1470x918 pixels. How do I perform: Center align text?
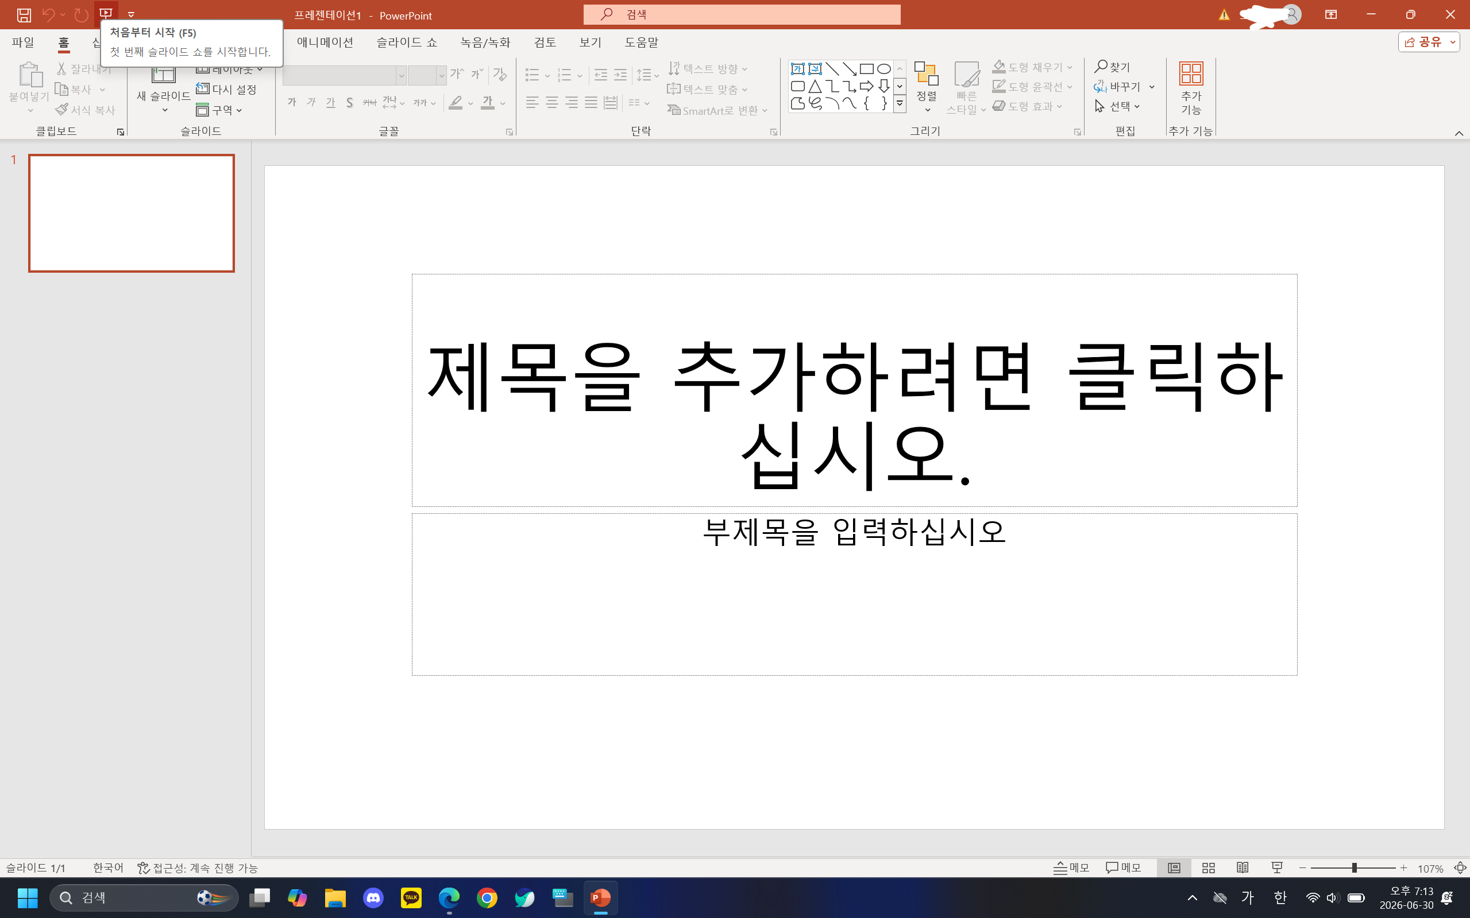[551, 102]
